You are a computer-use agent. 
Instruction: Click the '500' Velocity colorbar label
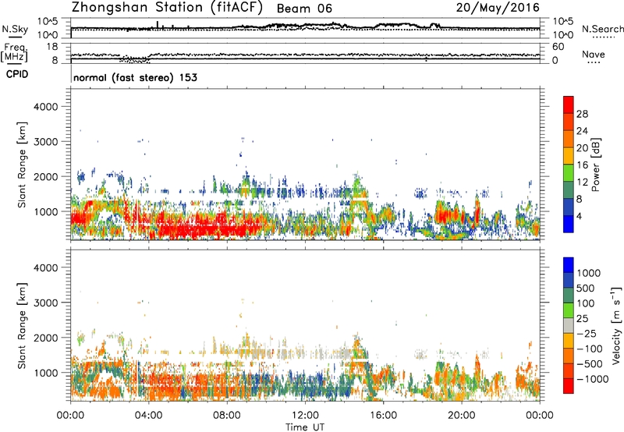586,288
